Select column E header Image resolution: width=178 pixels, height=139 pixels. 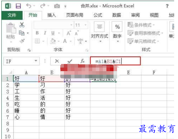tap(128, 72)
